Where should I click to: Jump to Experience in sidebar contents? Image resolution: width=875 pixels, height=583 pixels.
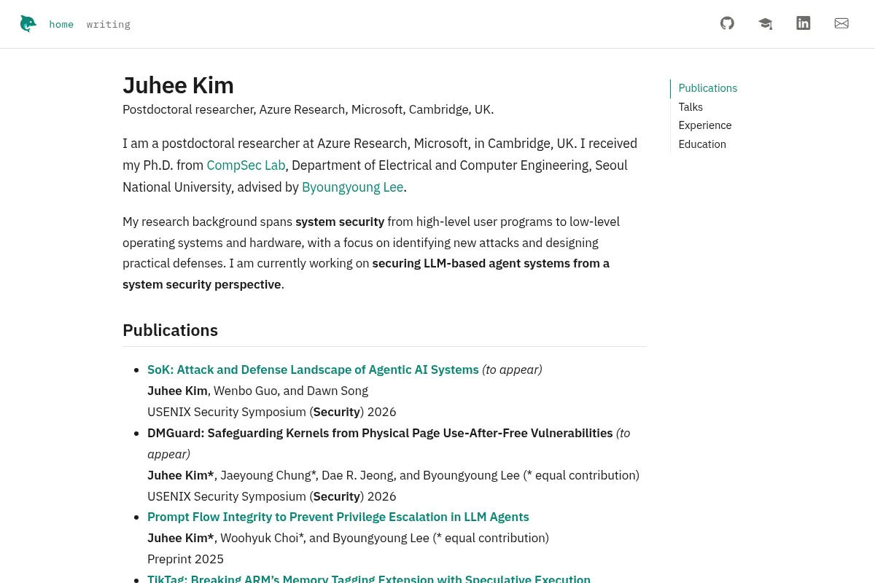(x=704, y=125)
